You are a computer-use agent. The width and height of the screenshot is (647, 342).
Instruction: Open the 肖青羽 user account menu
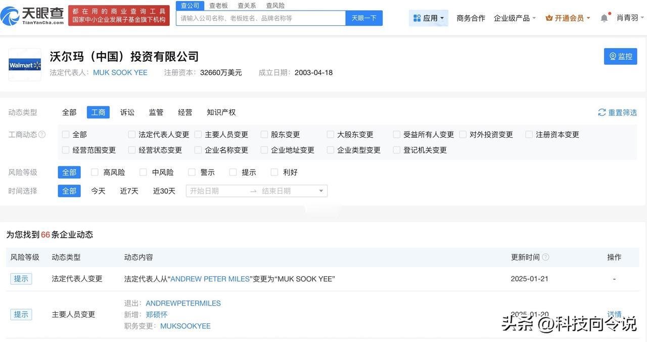tap(630, 18)
